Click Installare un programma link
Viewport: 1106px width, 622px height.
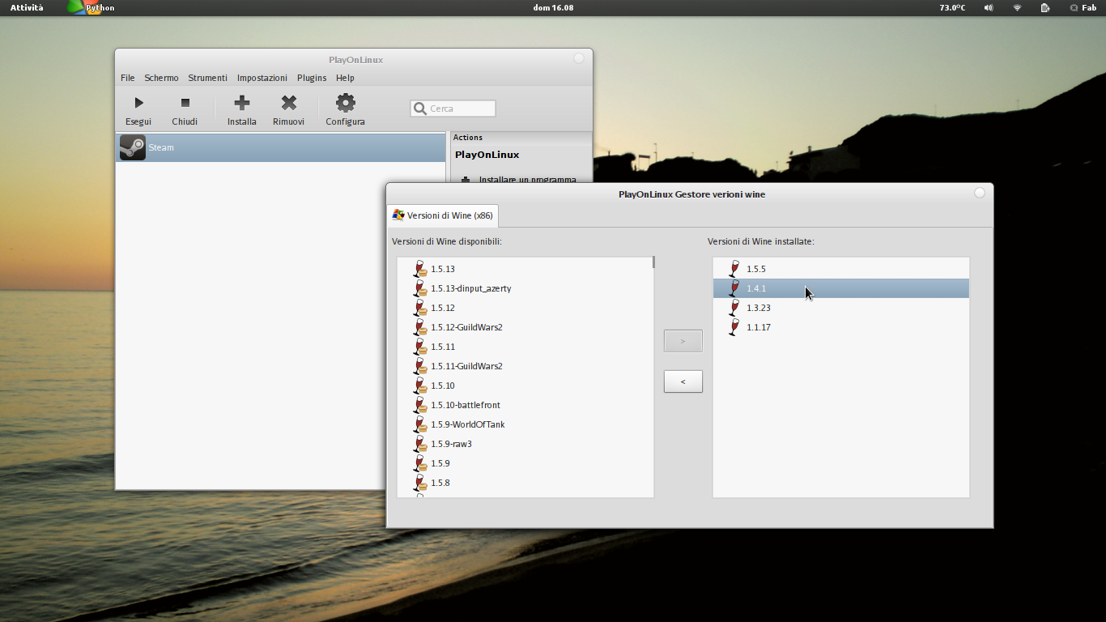[528, 180]
